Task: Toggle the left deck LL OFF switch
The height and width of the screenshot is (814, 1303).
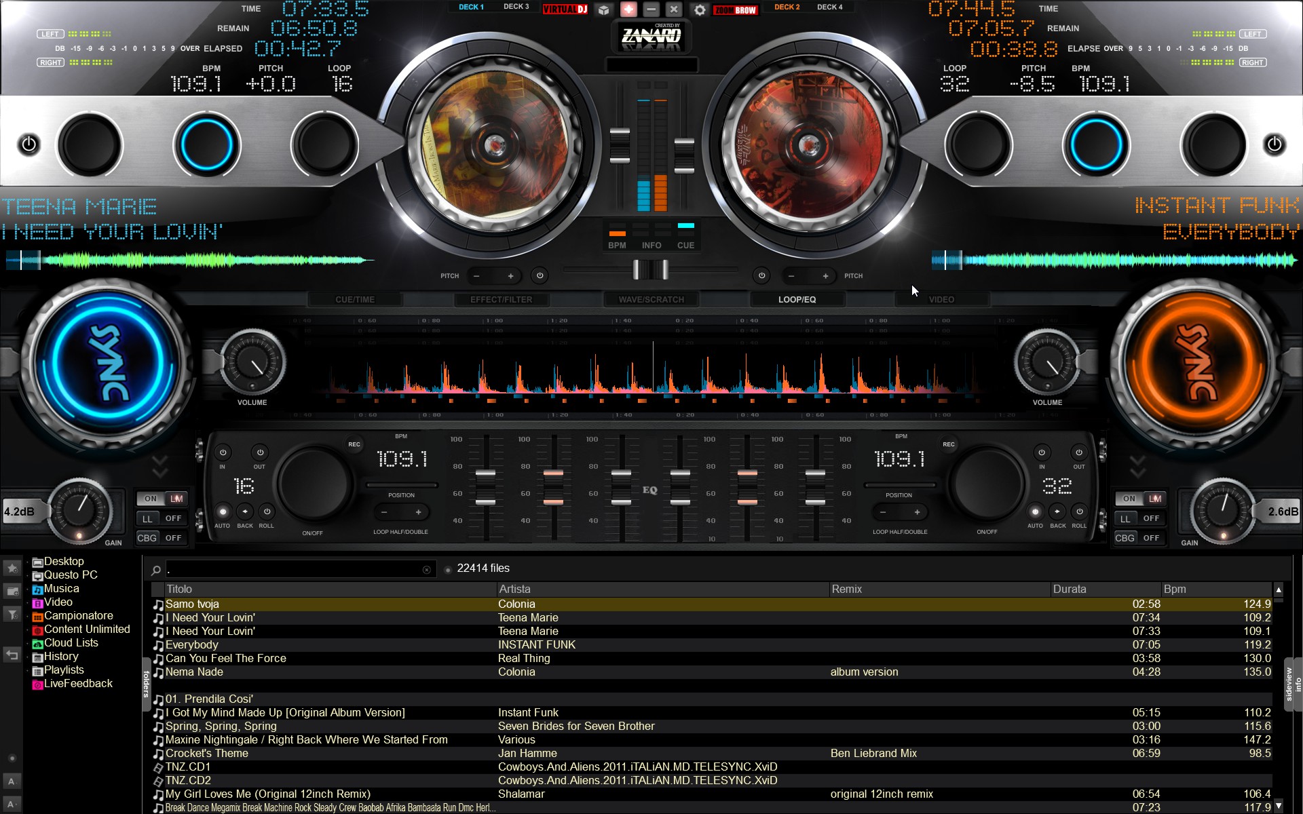Action: pos(163,518)
